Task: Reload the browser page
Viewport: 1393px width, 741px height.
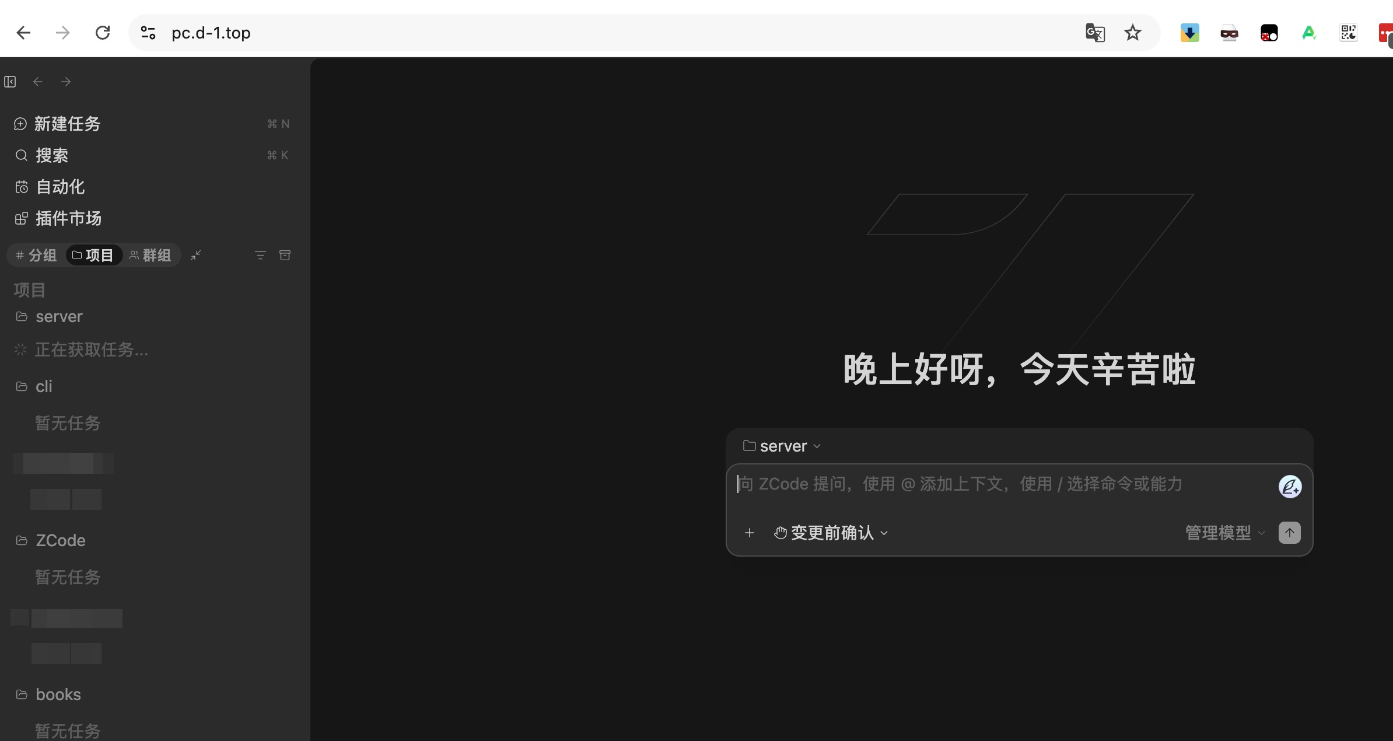Action: coord(103,33)
